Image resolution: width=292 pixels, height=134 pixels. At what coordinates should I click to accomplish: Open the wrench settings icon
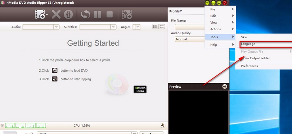tap(162, 126)
